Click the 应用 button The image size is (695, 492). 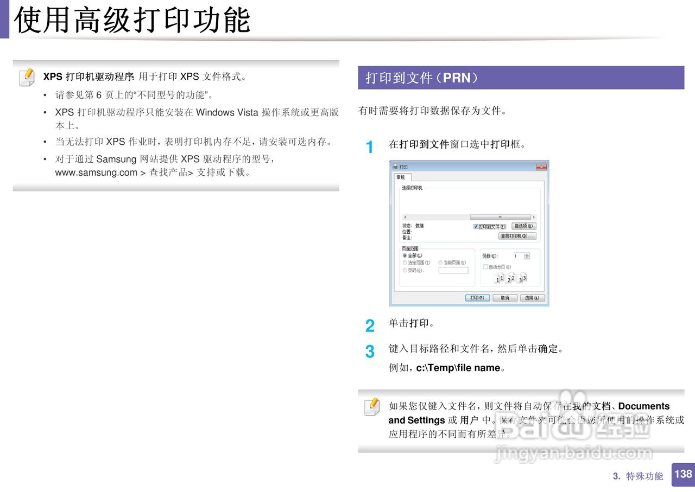coord(533,298)
